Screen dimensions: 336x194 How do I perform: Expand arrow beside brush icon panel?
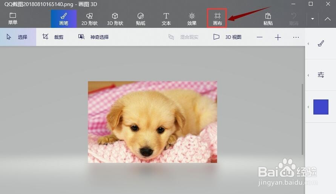pyautogui.click(x=308, y=44)
